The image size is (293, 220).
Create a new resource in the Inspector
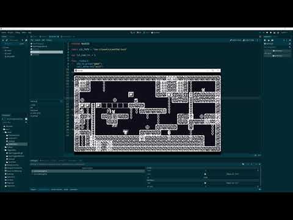265,40
